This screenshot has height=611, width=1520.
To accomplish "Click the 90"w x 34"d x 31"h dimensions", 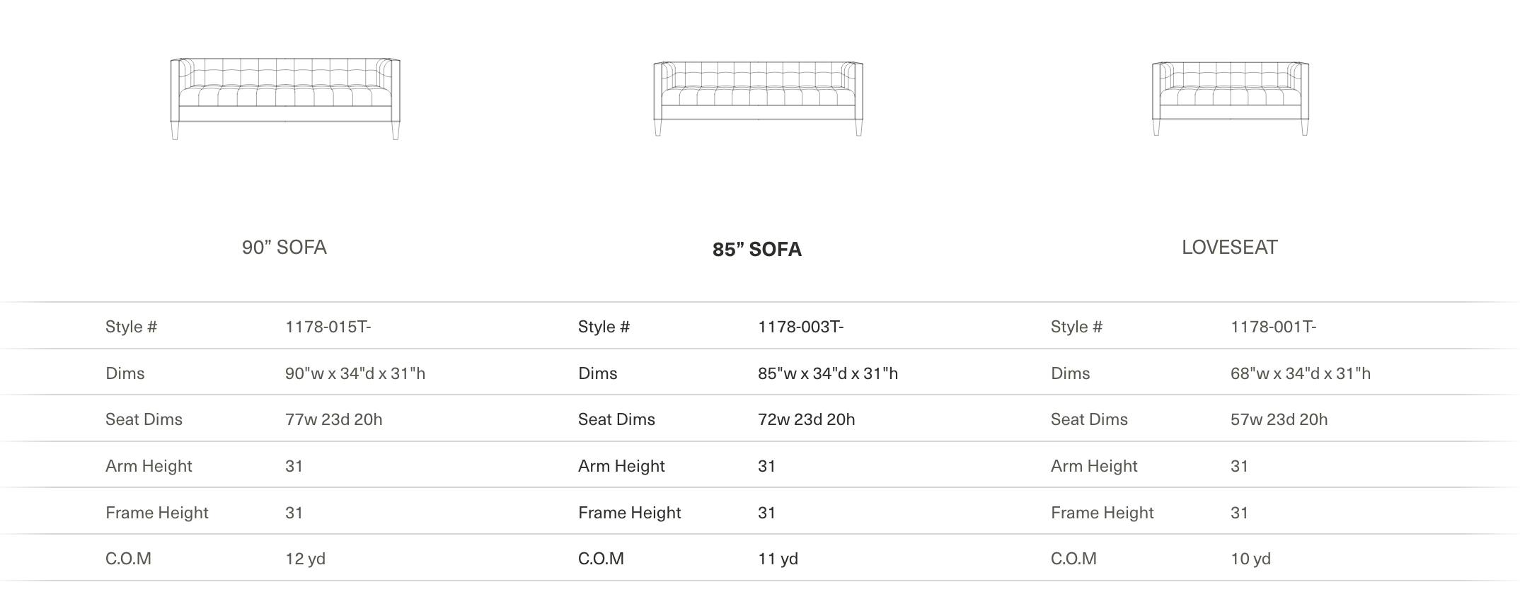I will [x=355, y=373].
